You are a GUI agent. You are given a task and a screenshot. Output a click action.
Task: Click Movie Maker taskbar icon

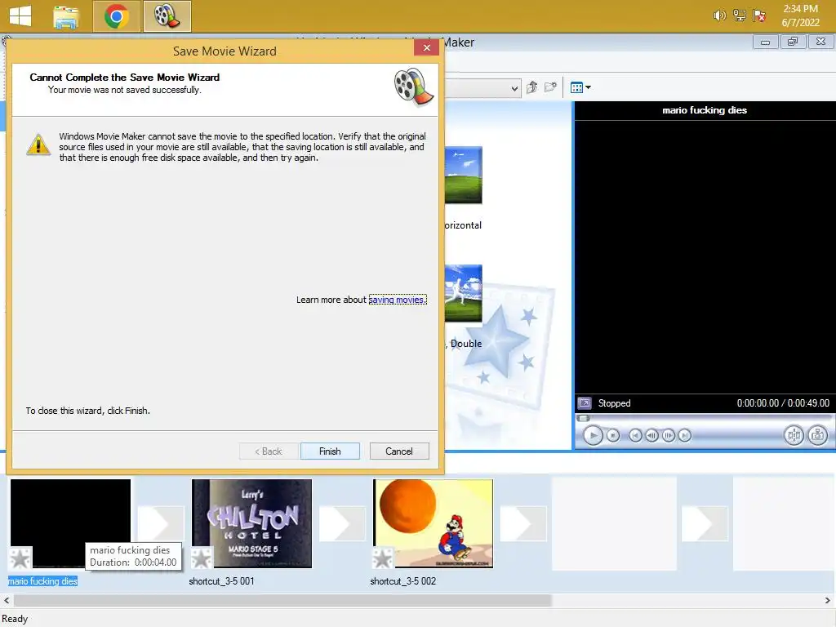[167, 16]
